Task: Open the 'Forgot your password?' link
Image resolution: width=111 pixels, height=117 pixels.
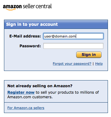Action: coord(72,64)
